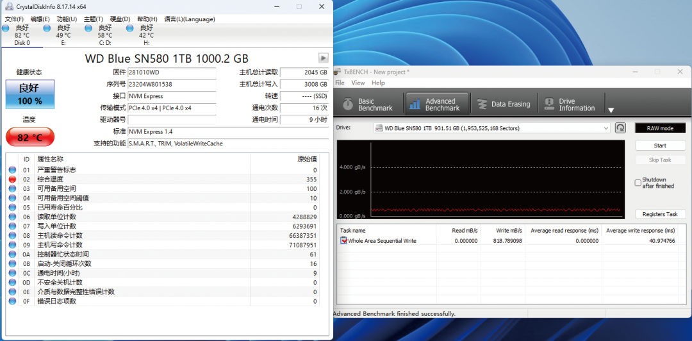Click the 通电次数 value 16 次
This screenshot has height=341, width=692.
[x=304, y=108]
